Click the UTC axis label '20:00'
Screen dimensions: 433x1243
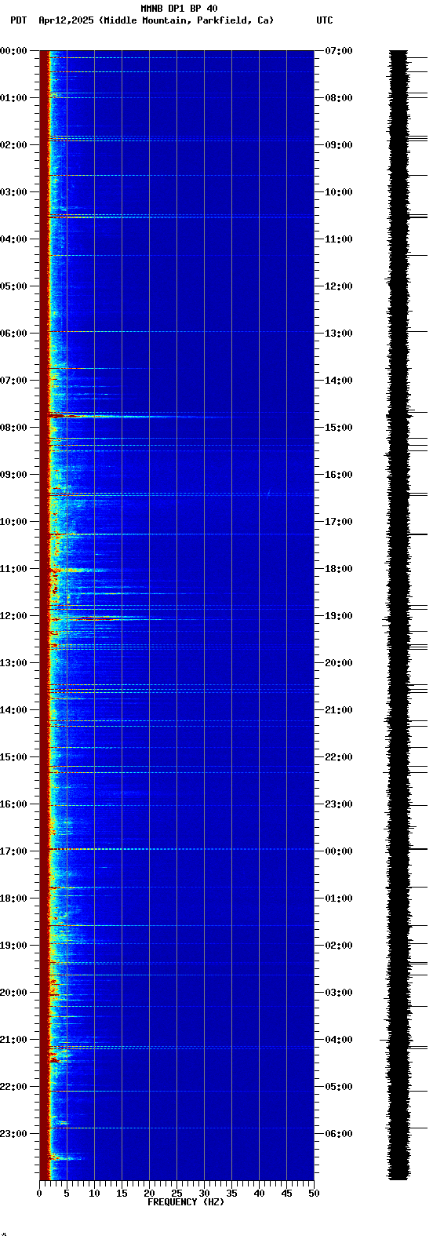tap(339, 663)
